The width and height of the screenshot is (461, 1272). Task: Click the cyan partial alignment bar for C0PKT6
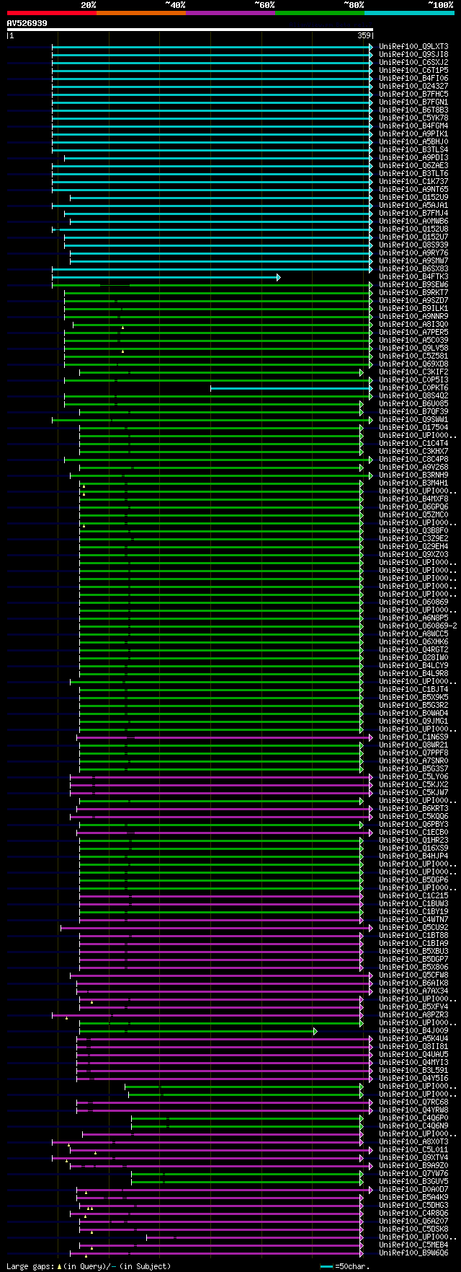click(x=292, y=388)
